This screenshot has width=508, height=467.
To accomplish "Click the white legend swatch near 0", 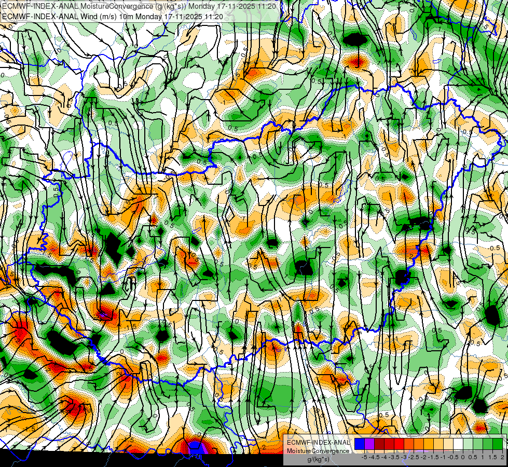I will point(458,444).
